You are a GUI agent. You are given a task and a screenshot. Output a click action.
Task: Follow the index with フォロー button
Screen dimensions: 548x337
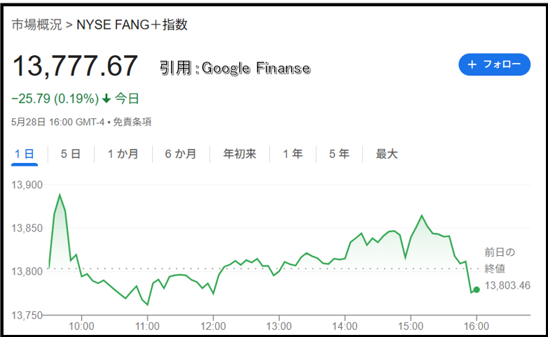[495, 64]
